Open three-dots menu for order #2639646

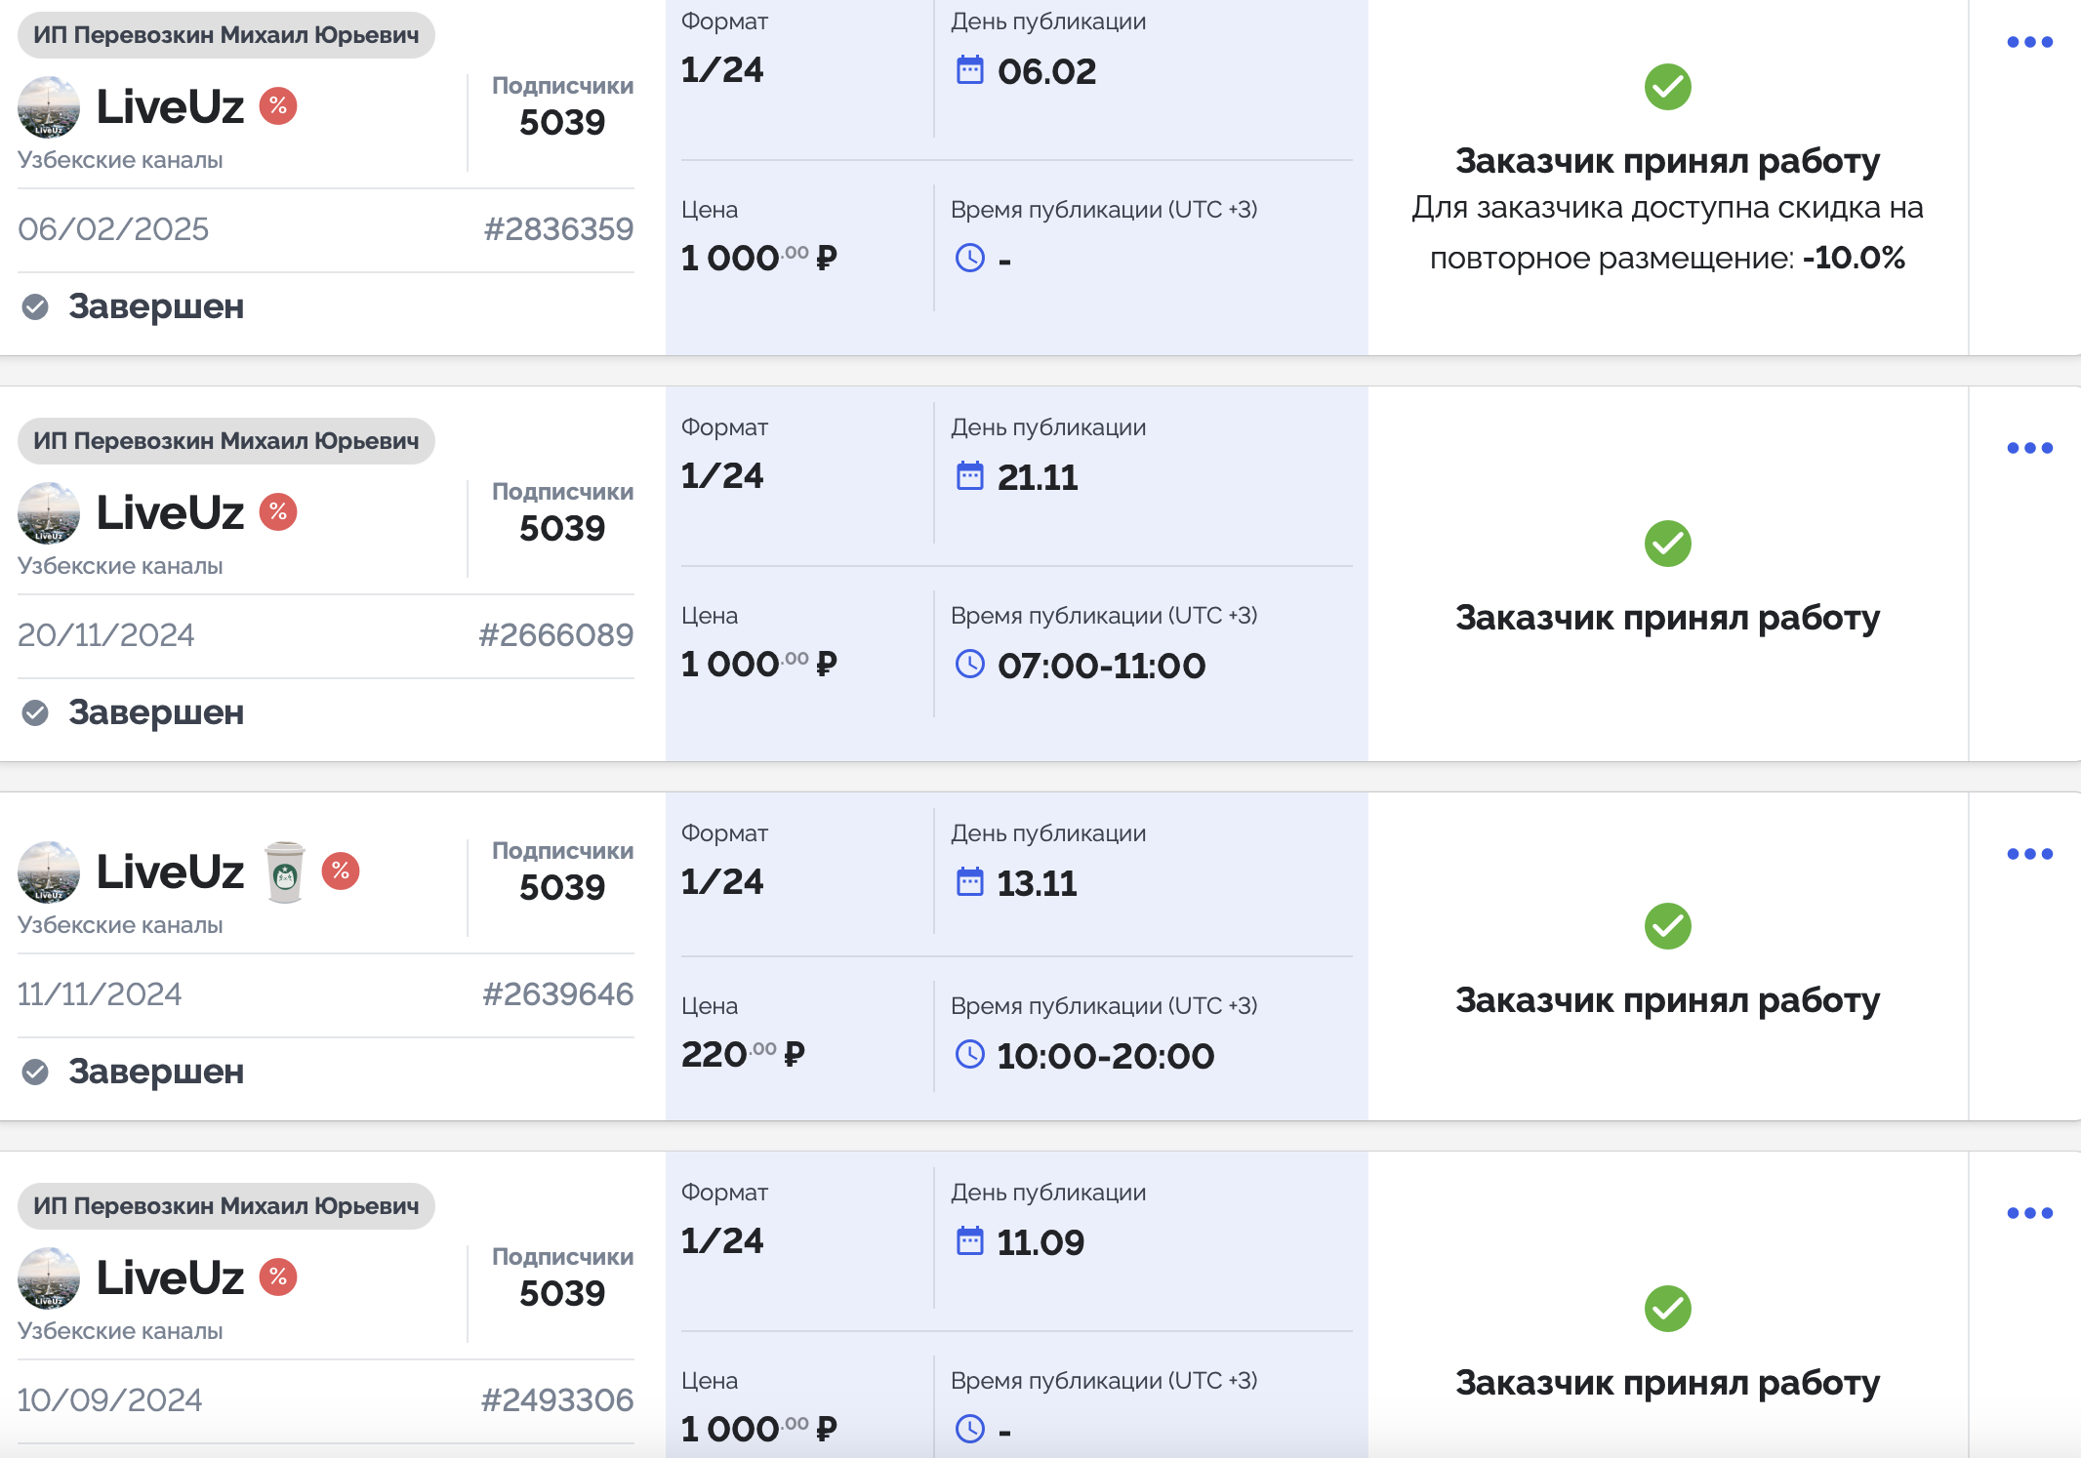(2029, 854)
